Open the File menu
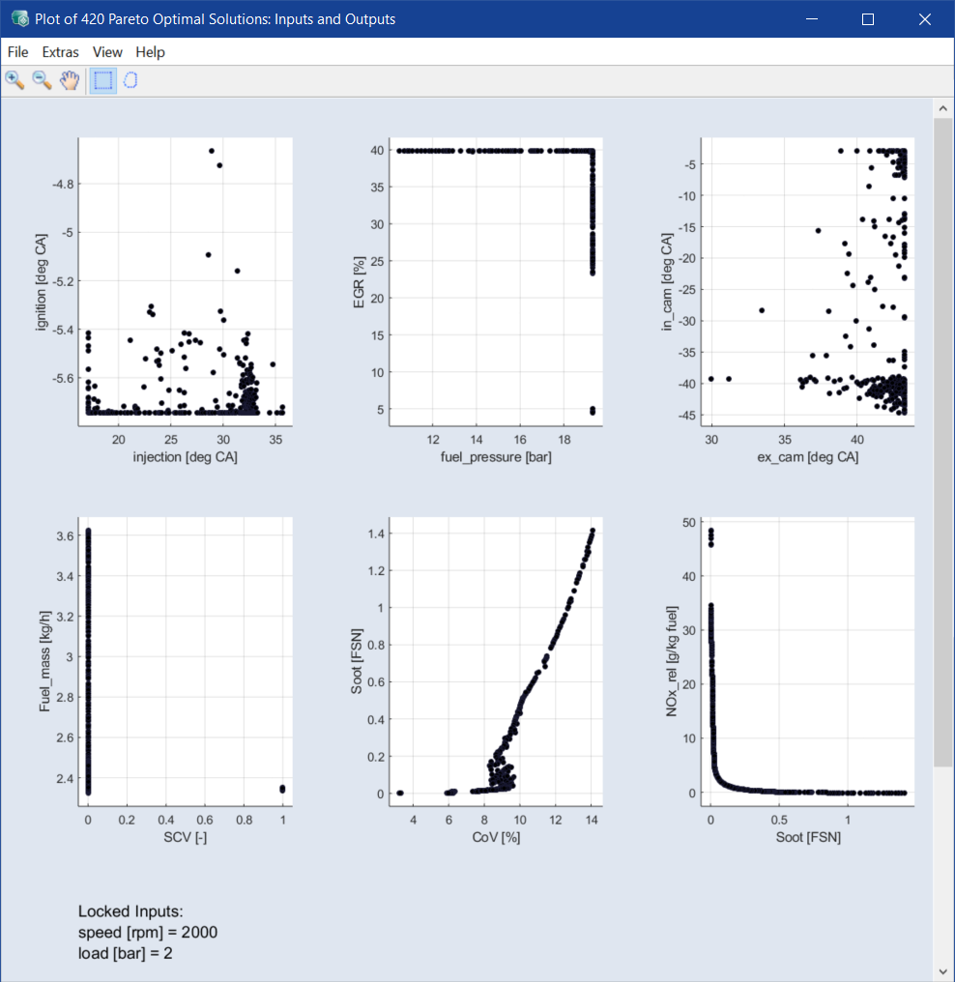 click(x=17, y=52)
